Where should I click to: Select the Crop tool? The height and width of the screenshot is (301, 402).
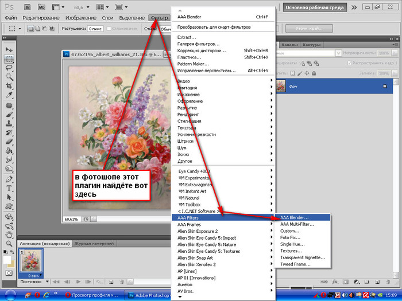point(9,86)
